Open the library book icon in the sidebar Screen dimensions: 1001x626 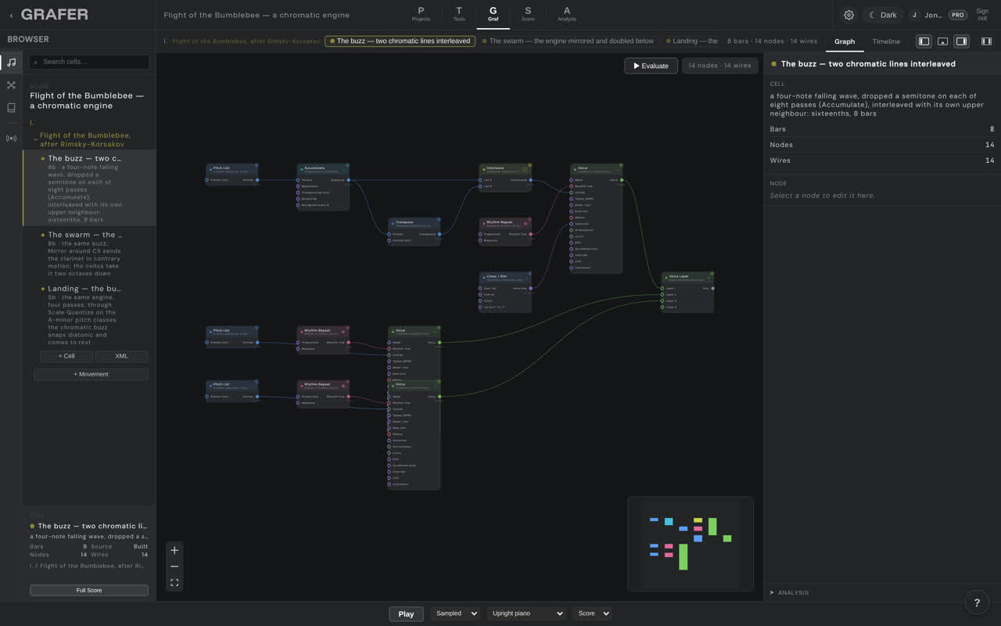(x=11, y=108)
